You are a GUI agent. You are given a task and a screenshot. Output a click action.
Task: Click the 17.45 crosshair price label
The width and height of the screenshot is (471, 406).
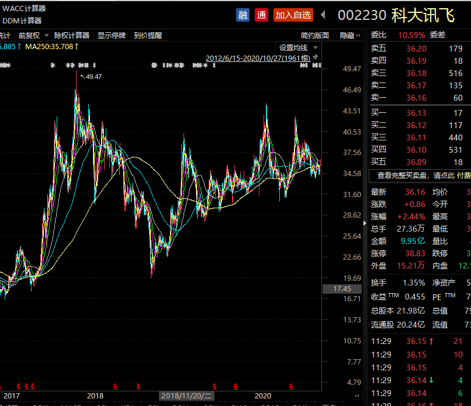[342, 289]
